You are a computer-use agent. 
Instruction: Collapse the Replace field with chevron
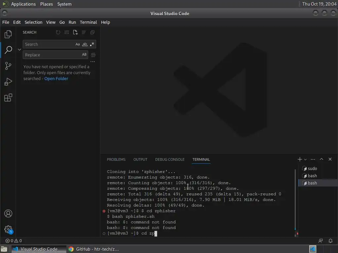pyautogui.click(x=19, y=50)
